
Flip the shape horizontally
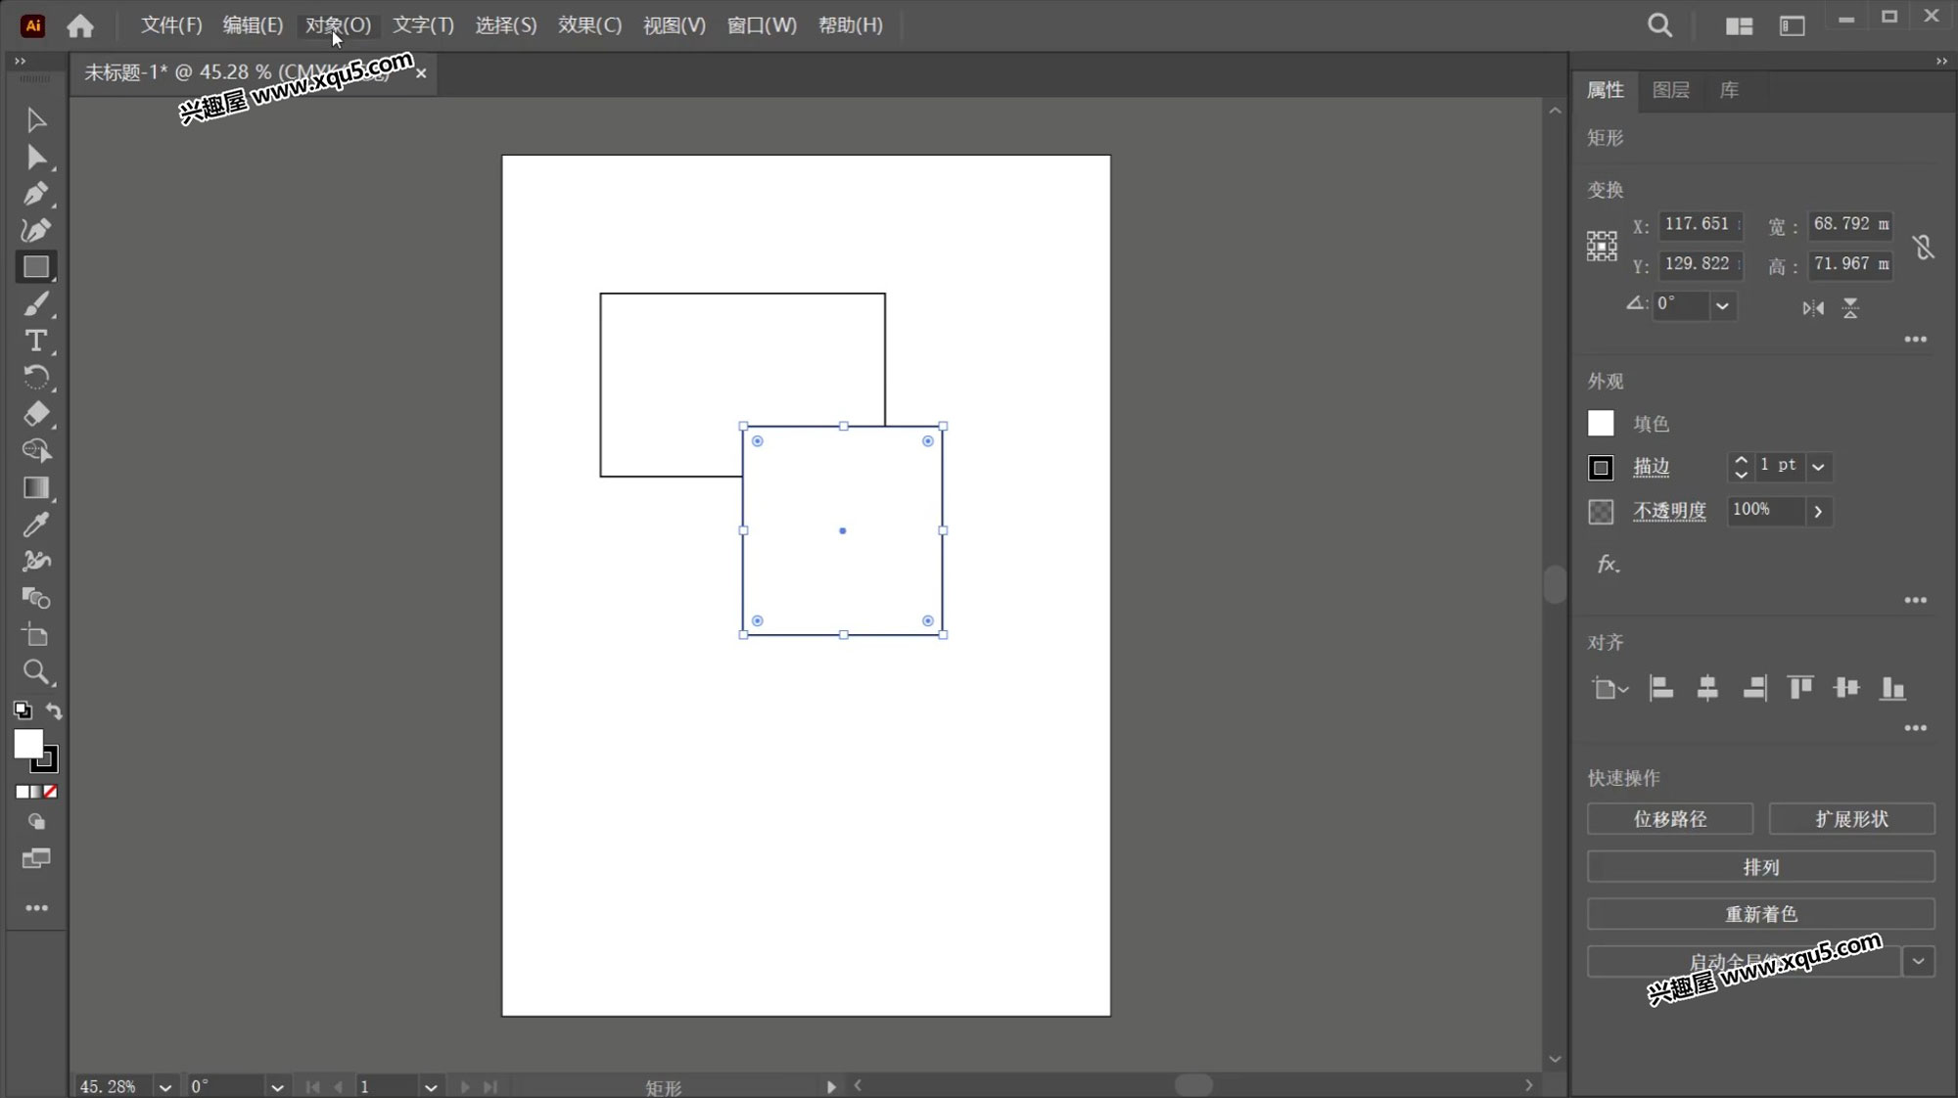tap(1813, 308)
